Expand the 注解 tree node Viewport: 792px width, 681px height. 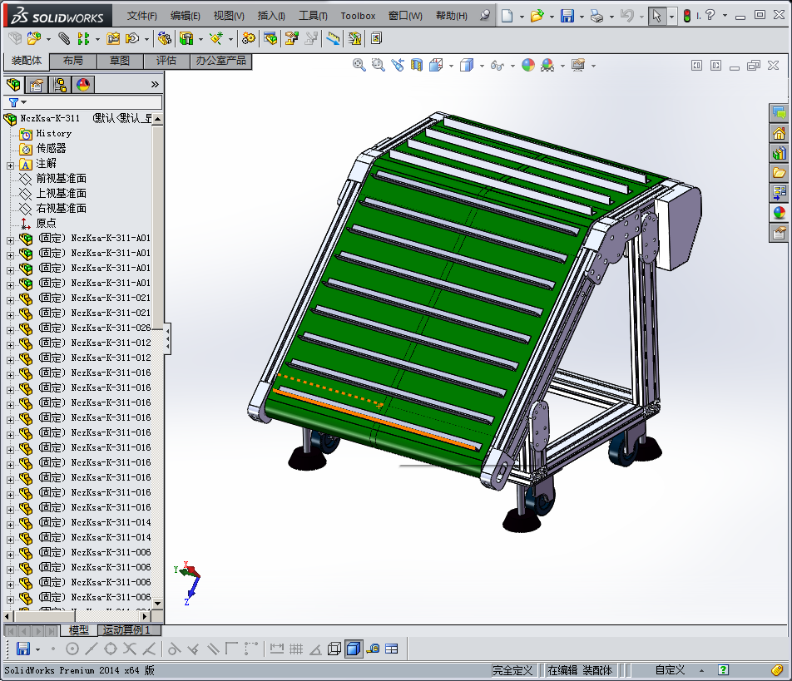tap(11, 165)
